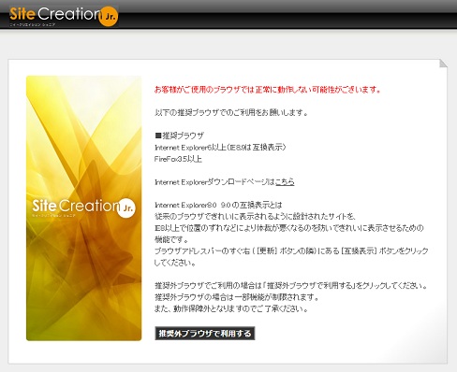Click the Internet Explorer8.0 9.0の互換表示とは line

click(x=218, y=205)
